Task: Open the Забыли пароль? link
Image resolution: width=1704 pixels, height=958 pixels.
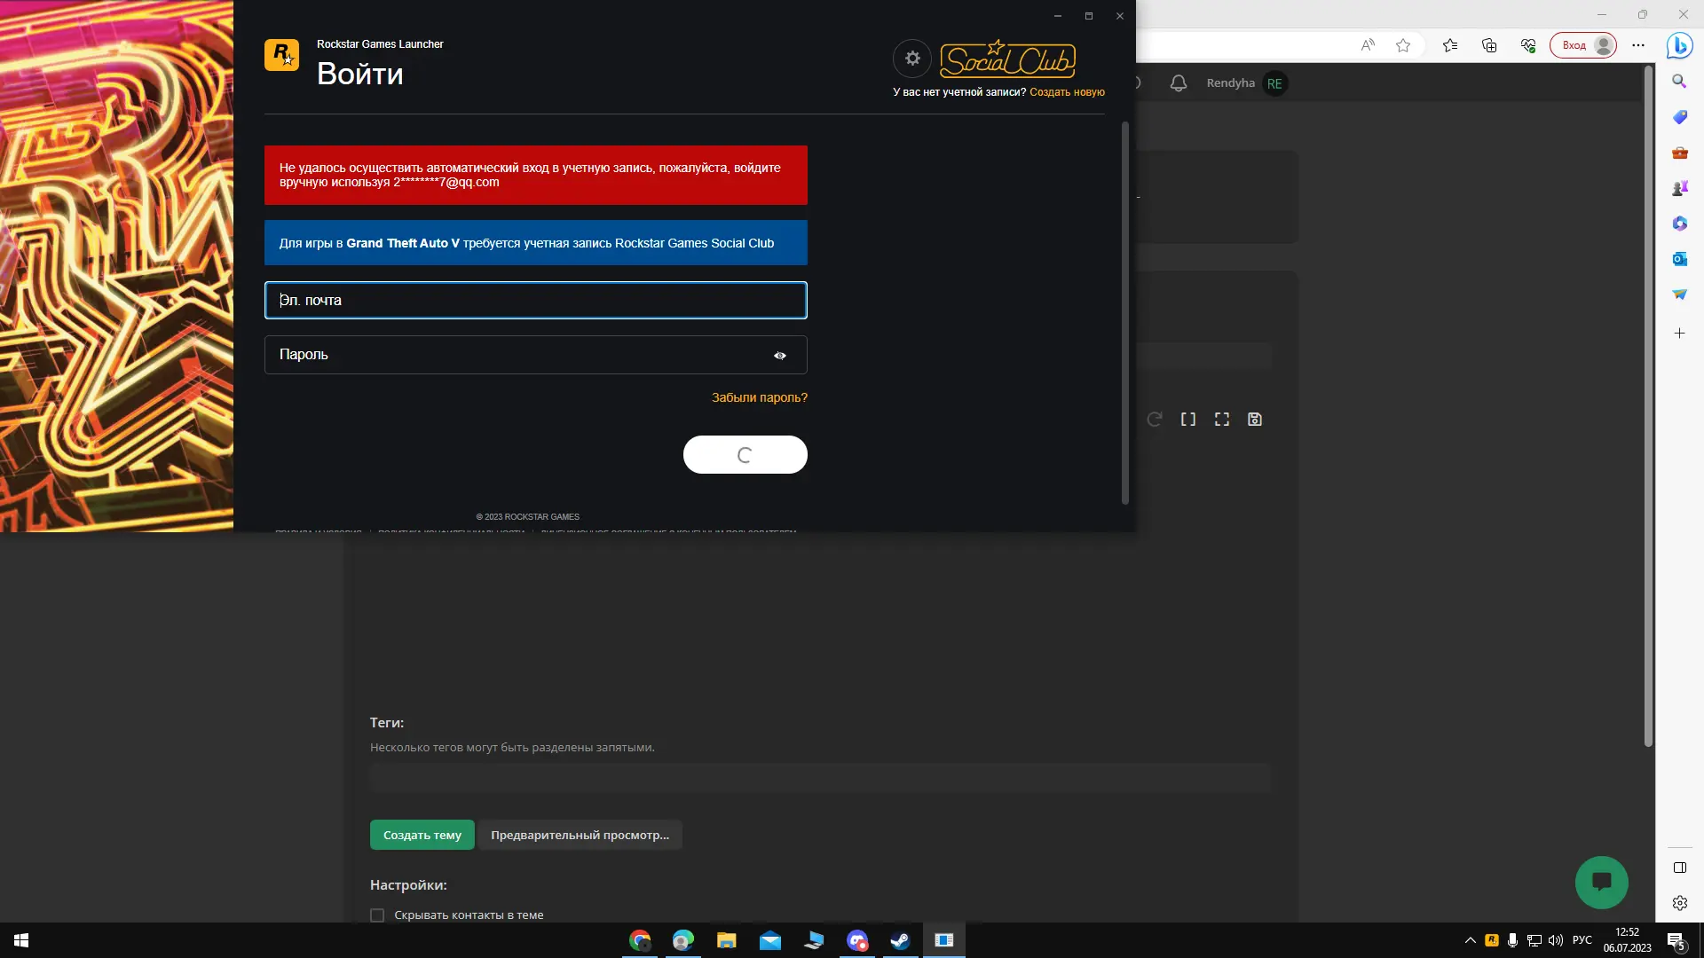Action: pos(760,397)
